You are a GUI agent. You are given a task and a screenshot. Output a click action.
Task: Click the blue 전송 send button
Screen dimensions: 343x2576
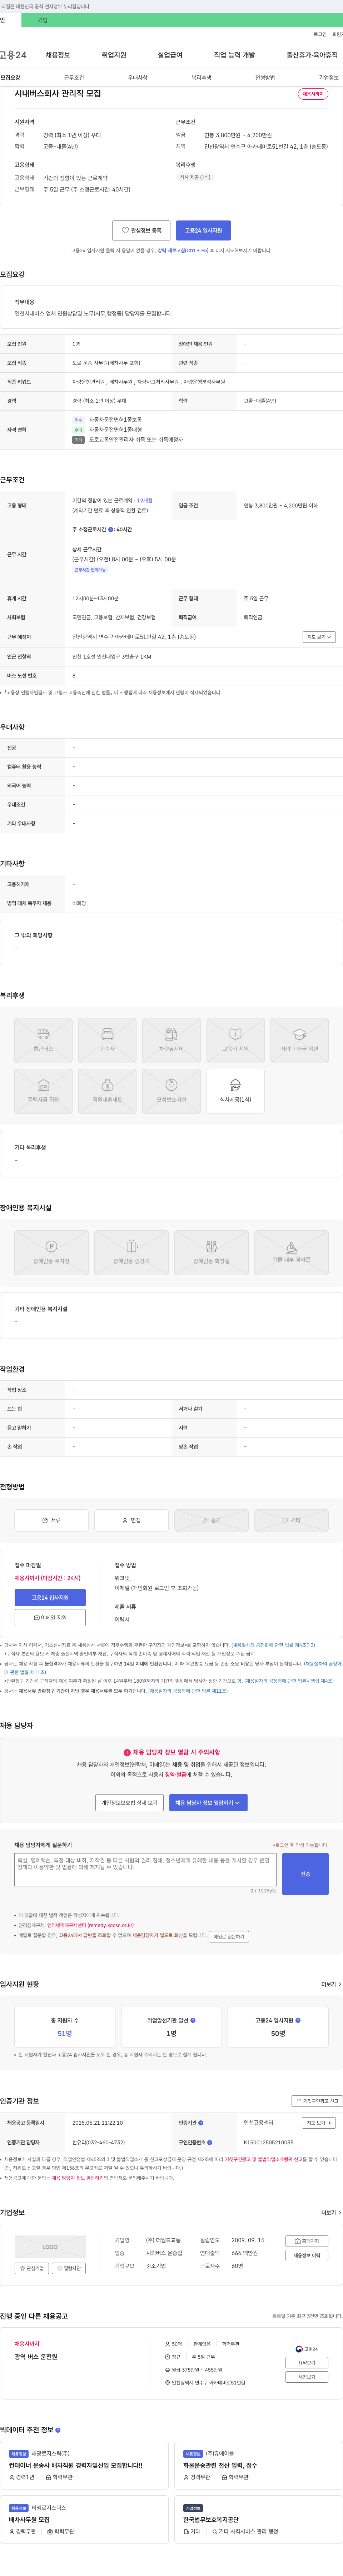(305, 1874)
